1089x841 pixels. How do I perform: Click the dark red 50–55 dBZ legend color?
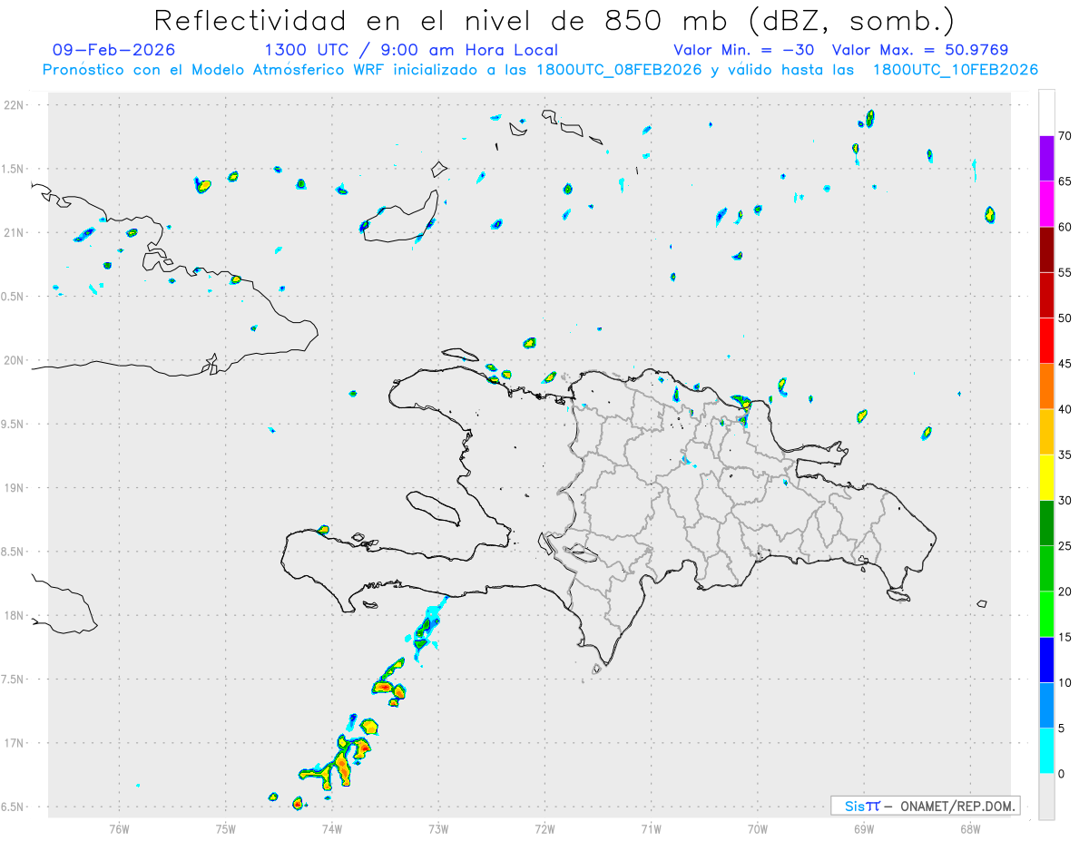[1046, 296]
